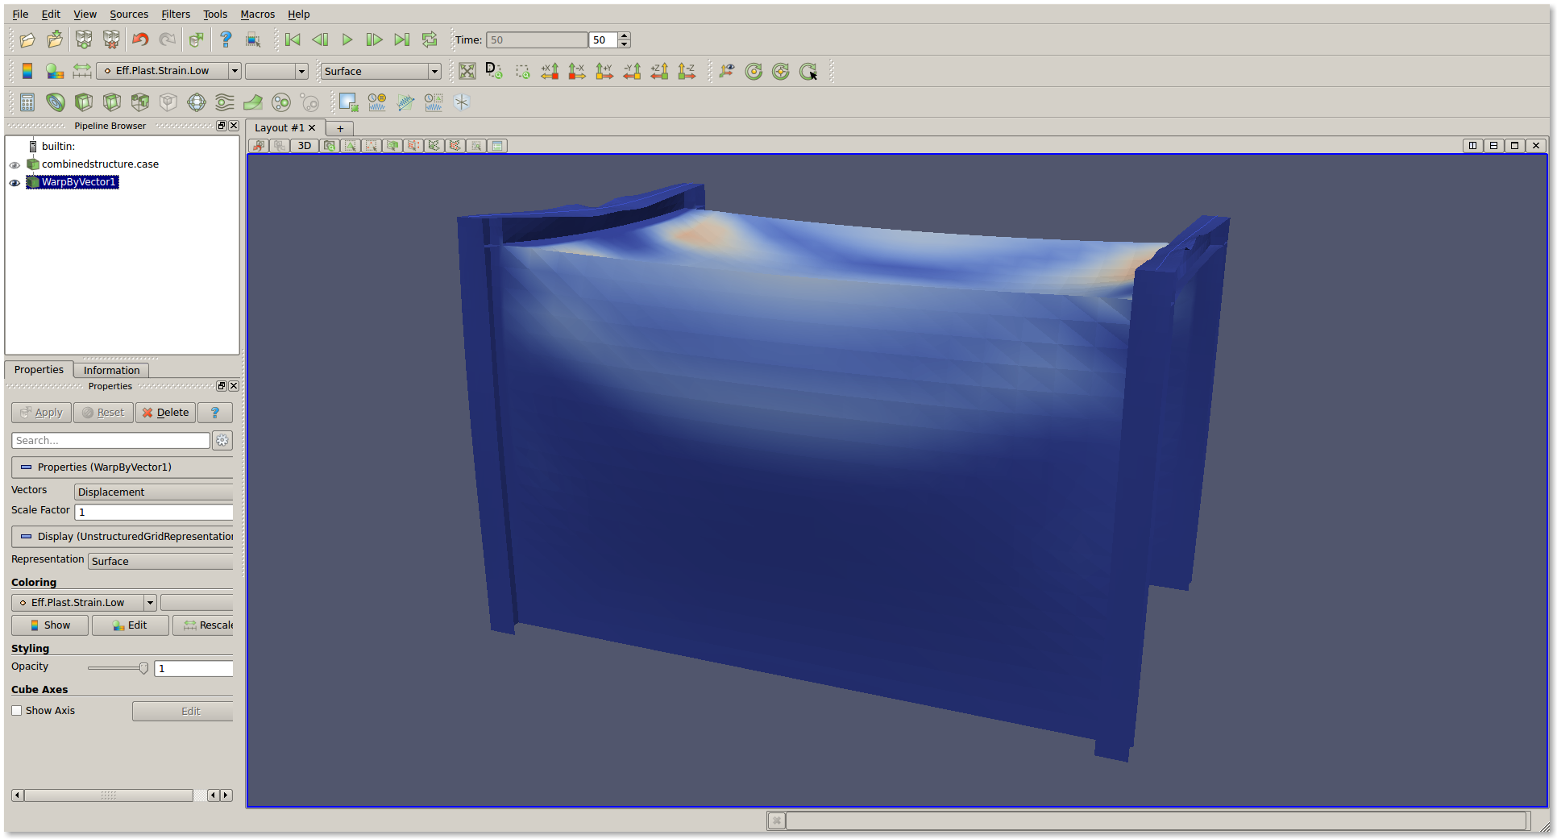The width and height of the screenshot is (1557, 839).
Task: Set view direction to +X
Action: 550,71
